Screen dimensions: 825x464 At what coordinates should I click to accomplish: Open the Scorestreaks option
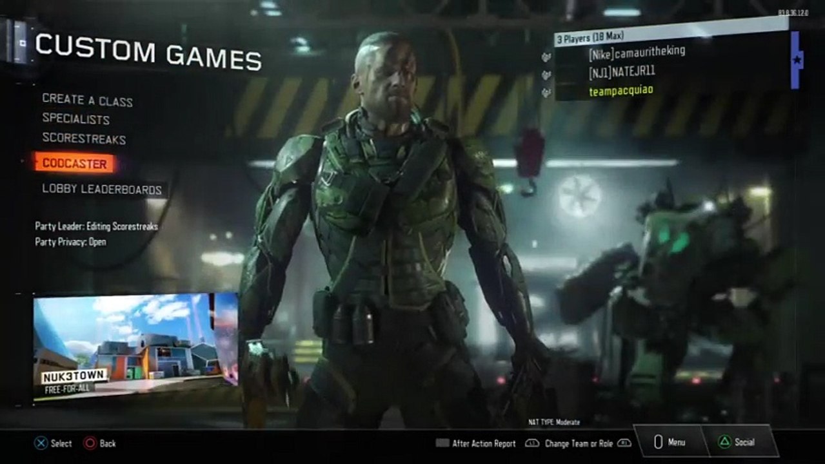point(84,139)
